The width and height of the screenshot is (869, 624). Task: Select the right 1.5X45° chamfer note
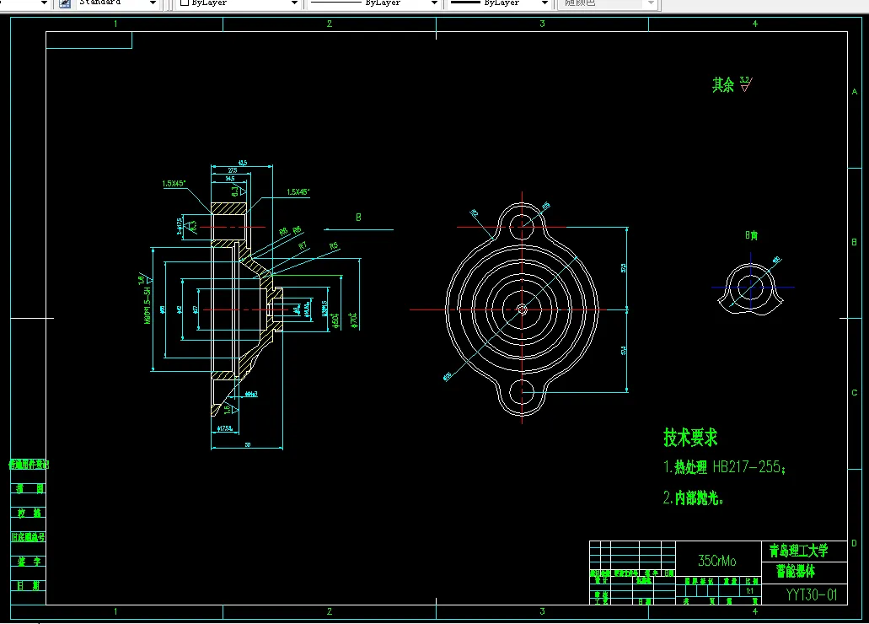click(x=298, y=192)
